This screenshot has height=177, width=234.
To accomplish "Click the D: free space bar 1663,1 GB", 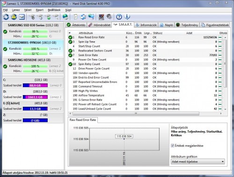I will [35, 97].
